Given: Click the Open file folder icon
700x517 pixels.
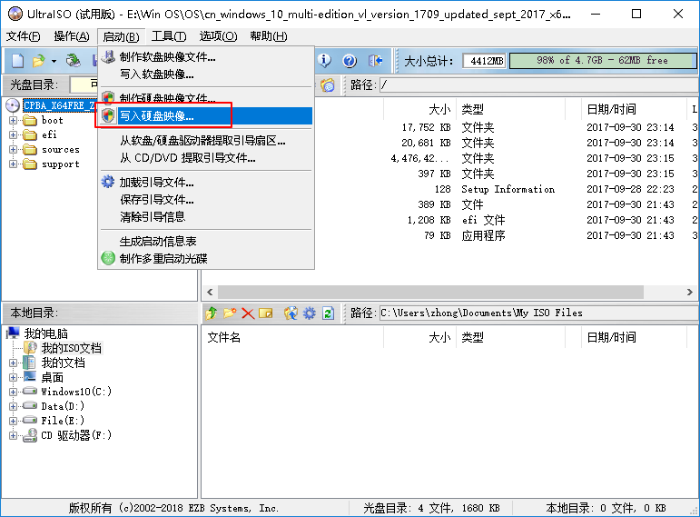Looking at the screenshot, I should pyautogui.click(x=38, y=60).
